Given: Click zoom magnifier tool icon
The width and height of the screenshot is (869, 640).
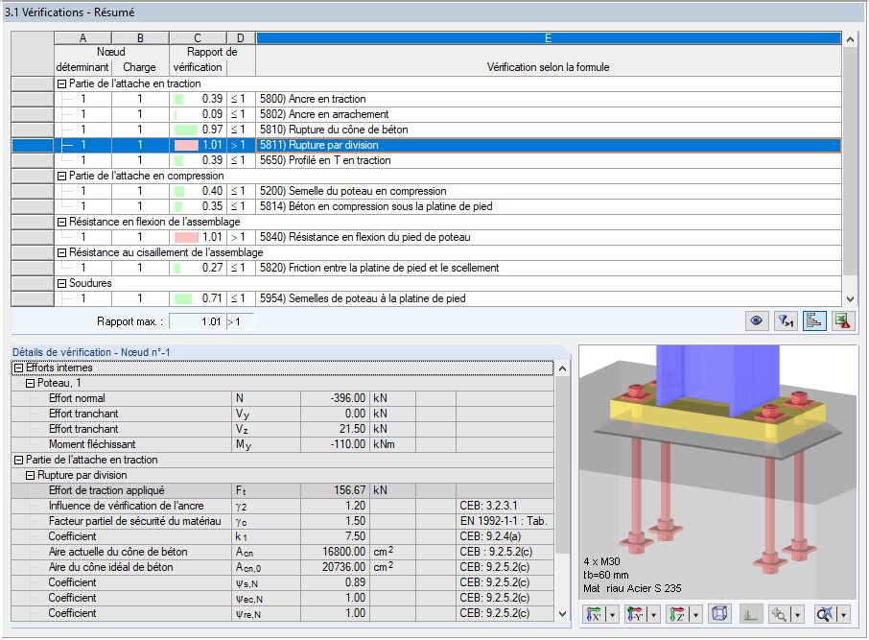Looking at the screenshot, I should pos(779,614).
